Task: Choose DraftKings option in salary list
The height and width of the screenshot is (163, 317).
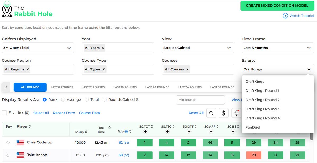Action: click(x=278, y=82)
